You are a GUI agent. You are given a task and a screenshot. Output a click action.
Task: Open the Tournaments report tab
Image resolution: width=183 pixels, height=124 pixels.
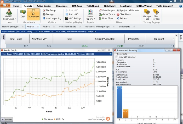[124, 27]
